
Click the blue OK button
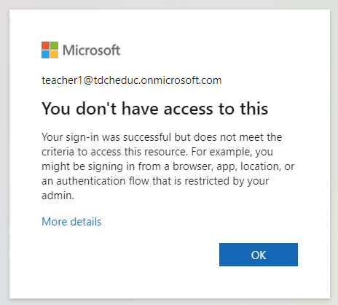259,255
